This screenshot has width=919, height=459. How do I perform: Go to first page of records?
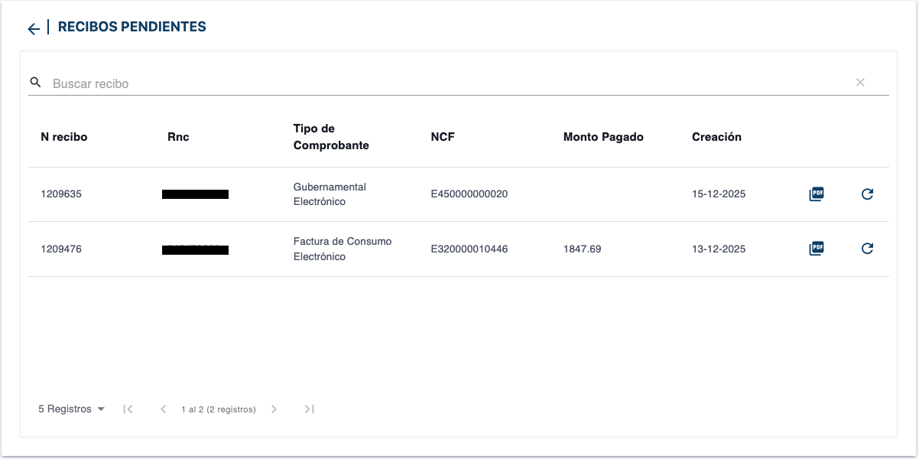128,409
